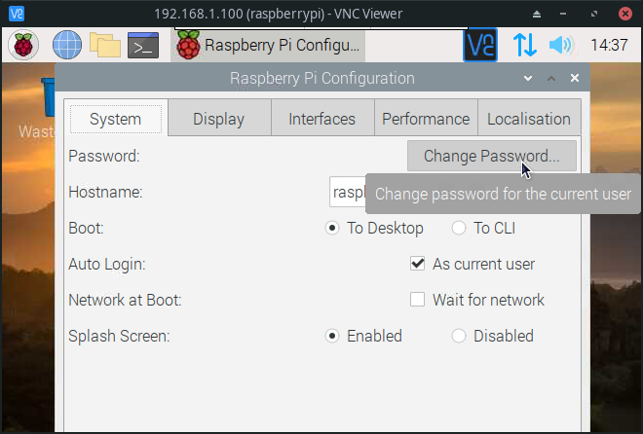Select the System tab

click(x=115, y=119)
